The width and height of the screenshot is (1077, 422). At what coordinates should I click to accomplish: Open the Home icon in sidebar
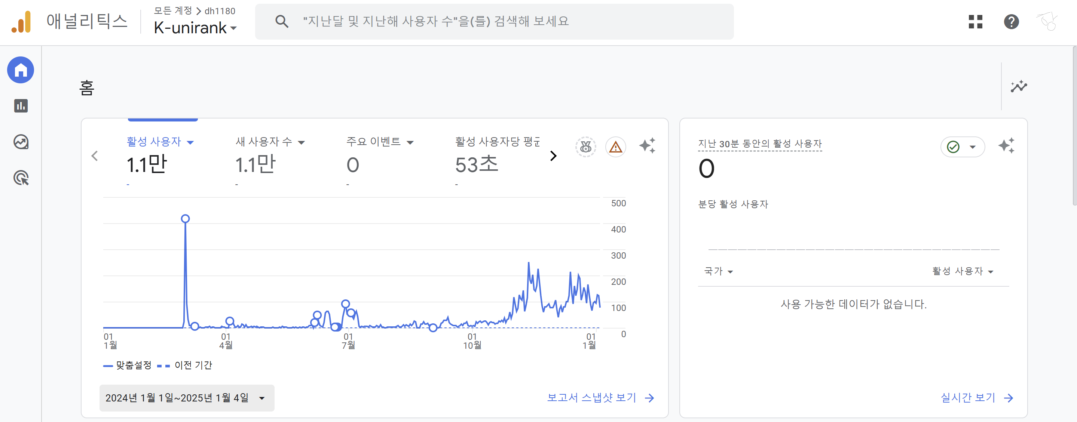21,70
